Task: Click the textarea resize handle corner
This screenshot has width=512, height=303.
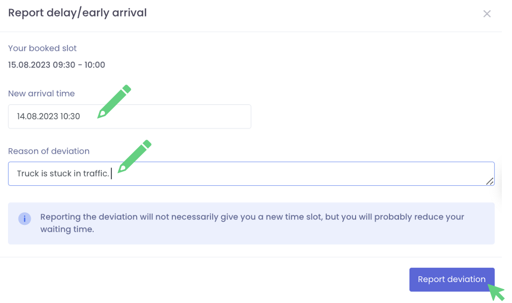Action: tap(490, 181)
